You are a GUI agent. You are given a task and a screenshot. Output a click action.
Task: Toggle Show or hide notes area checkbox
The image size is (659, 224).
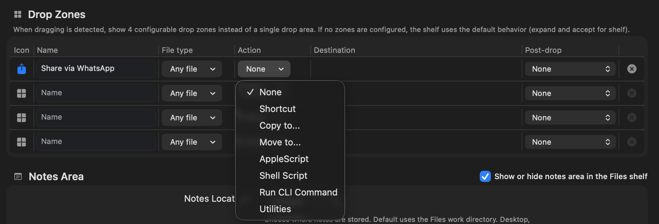click(485, 177)
